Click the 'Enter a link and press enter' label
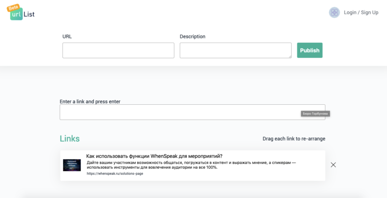 pos(90,101)
